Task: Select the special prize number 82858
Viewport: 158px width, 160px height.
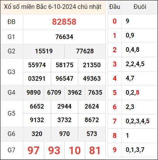Action: (x=64, y=22)
